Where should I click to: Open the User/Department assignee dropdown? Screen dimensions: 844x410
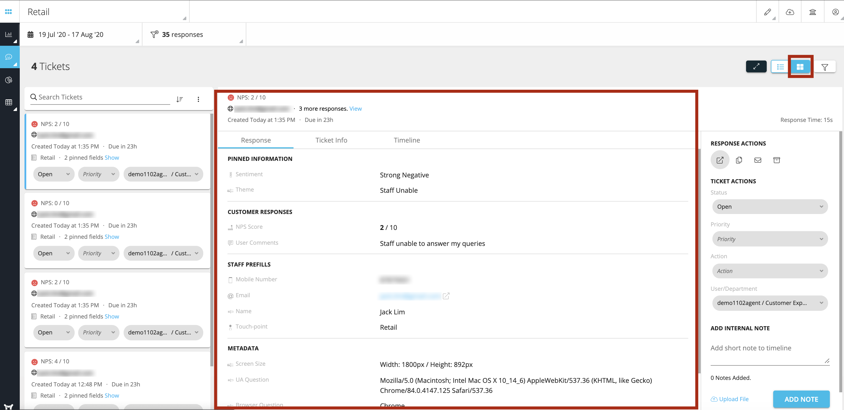click(770, 303)
